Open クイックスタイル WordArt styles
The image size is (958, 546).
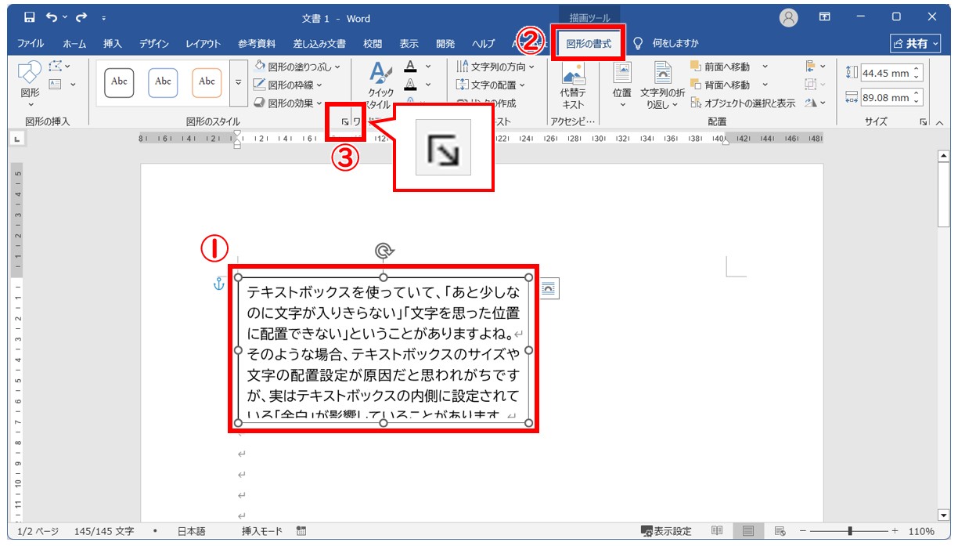pyautogui.click(x=380, y=85)
